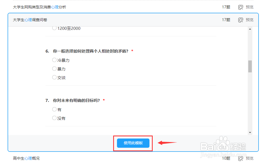Image resolution: width=261 pixels, height=164 pixels.
Task: Click the preview magnifier icon for 高中生心理概况
Action: 240,158
